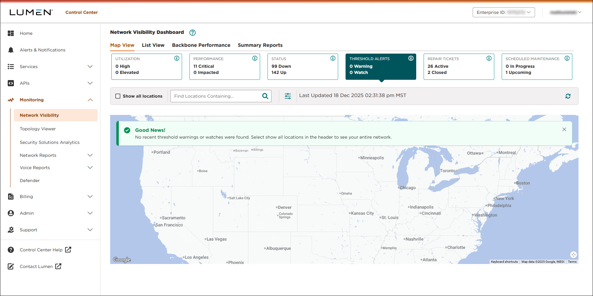Open the dashboard help question mark icon
593x296 pixels.
click(x=192, y=33)
